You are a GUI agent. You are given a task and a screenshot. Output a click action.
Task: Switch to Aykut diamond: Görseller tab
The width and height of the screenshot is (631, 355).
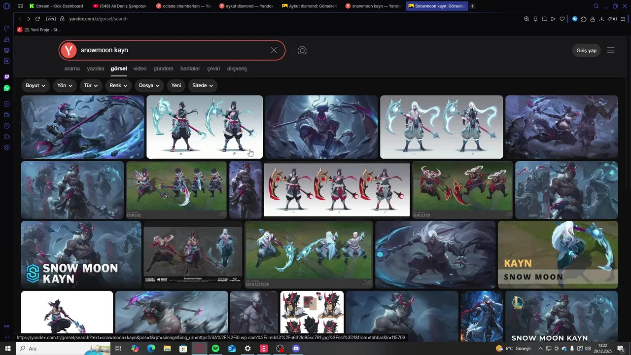coord(310,6)
